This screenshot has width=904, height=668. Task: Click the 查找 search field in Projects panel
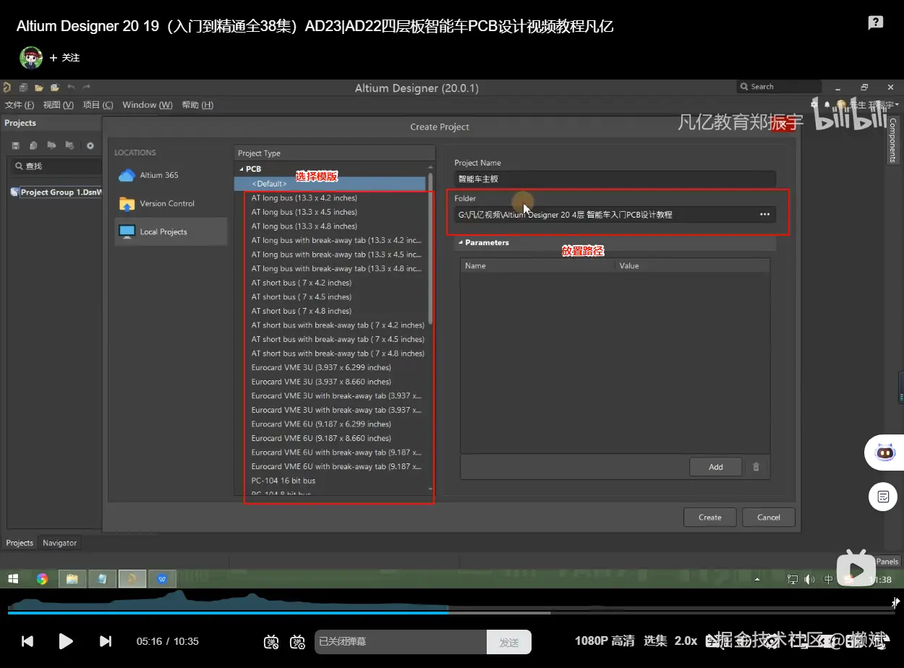[57, 166]
